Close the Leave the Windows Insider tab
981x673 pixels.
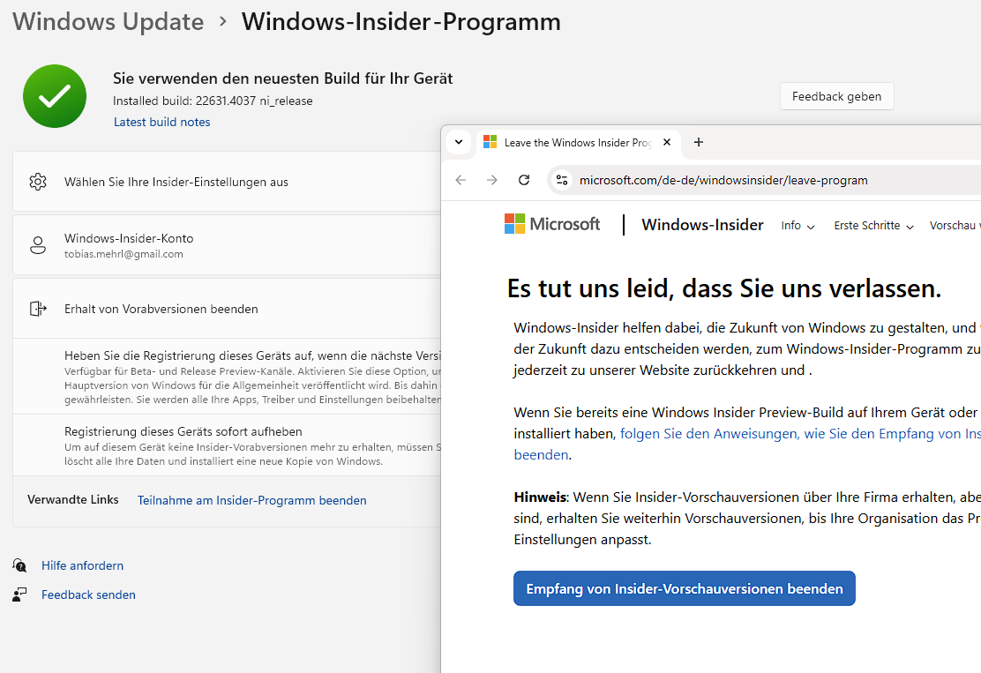(667, 142)
